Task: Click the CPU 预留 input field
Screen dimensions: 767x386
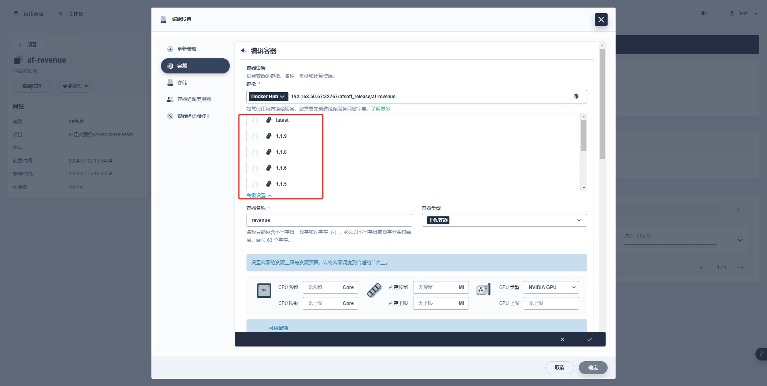Action: [x=330, y=287]
